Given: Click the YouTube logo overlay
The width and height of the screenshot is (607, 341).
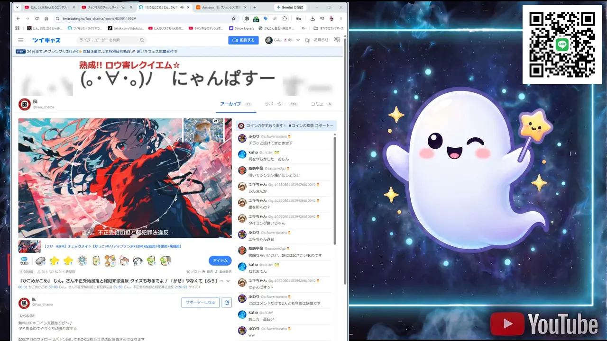Looking at the screenshot, I should tap(544, 324).
